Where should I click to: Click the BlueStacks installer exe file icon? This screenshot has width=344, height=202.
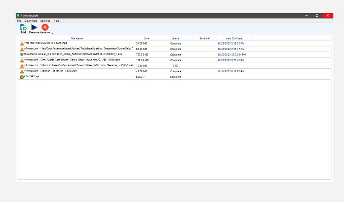(21, 55)
